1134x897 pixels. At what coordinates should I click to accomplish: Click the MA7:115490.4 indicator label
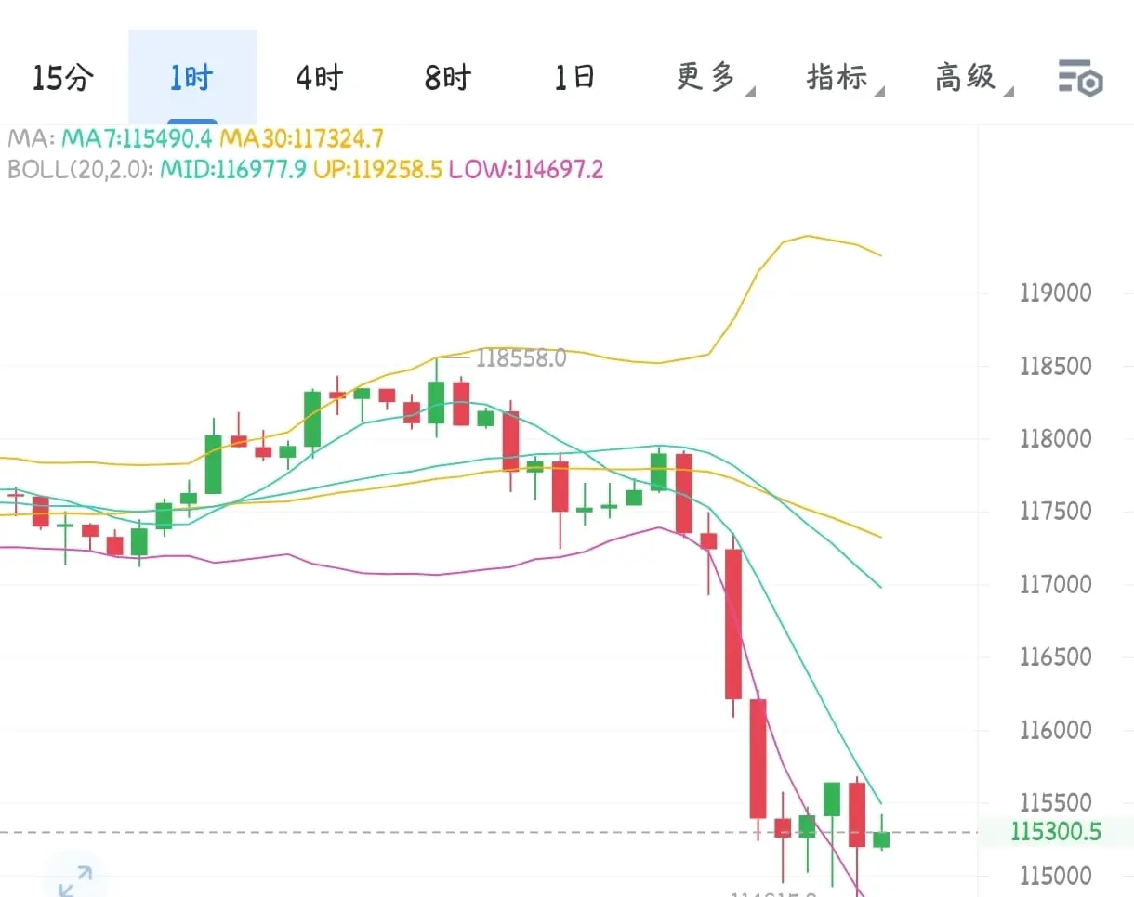point(138,139)
